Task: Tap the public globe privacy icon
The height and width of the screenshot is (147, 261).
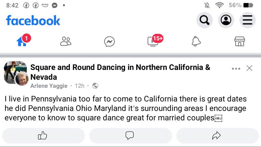Action: (95, 86)
